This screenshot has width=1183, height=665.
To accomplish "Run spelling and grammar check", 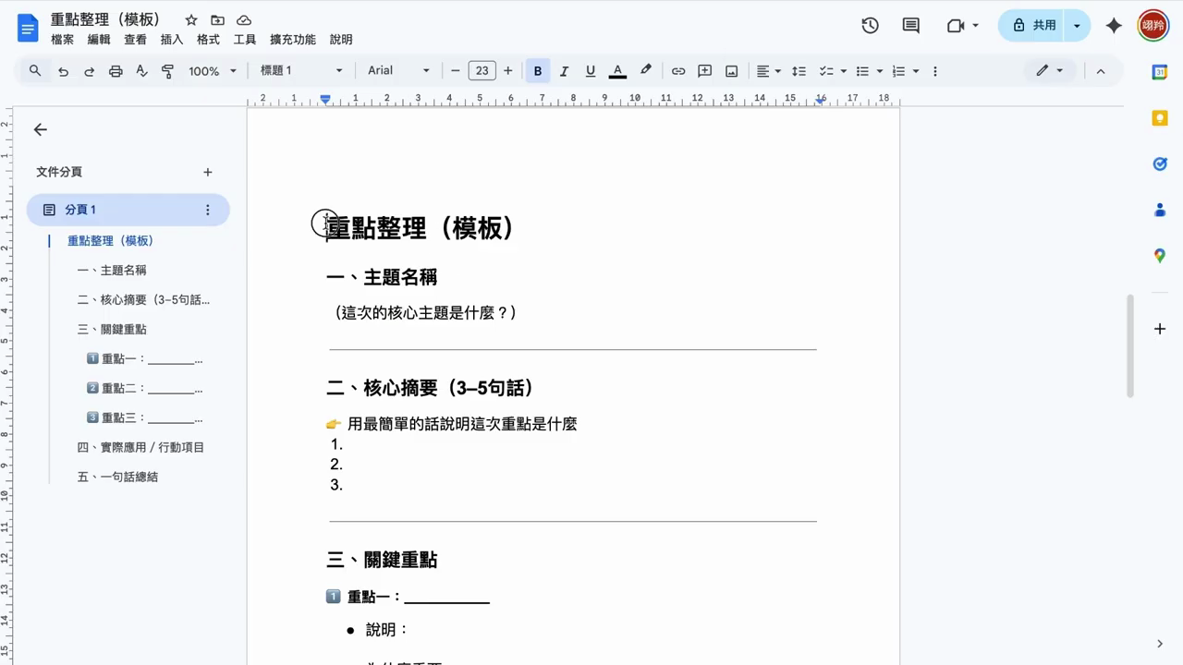I will pos(141,71).
